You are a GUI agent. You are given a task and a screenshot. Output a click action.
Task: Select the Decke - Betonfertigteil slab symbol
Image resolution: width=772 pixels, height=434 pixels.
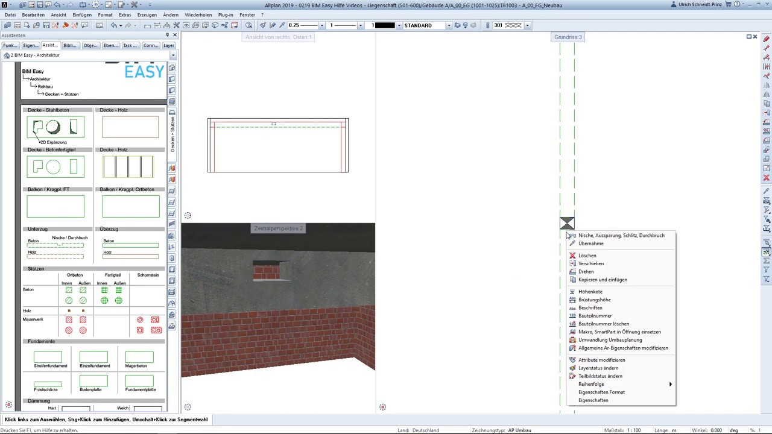[55, 167]
